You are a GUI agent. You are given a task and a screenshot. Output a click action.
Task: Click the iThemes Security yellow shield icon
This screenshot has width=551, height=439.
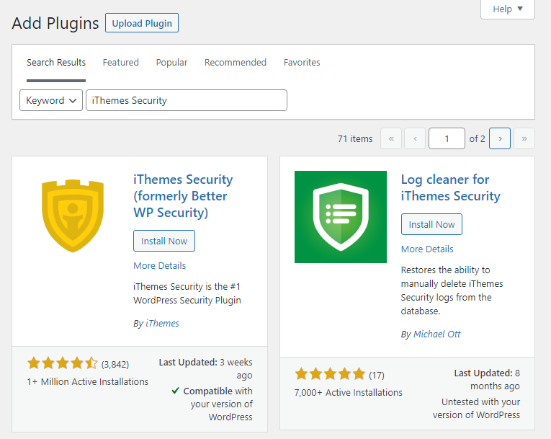click(x=73, y=216)
